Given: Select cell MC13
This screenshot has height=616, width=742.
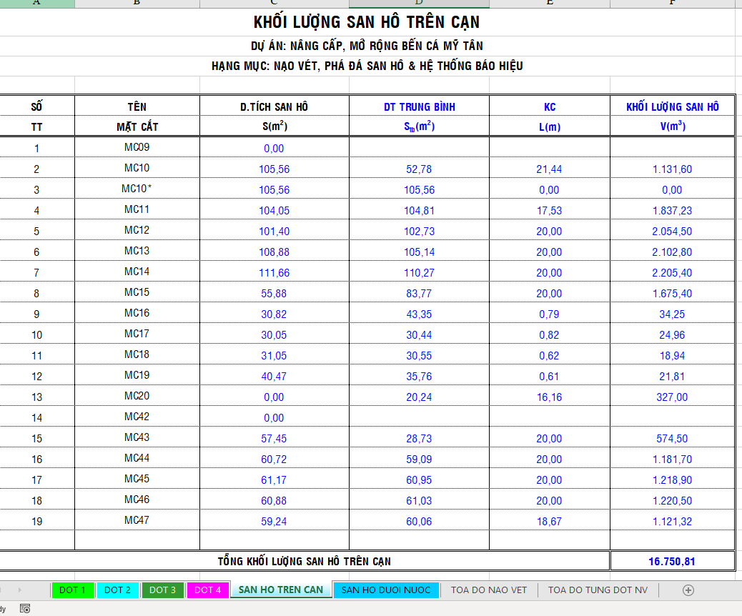Looking at the screenshot, I should tap(137, 251).
